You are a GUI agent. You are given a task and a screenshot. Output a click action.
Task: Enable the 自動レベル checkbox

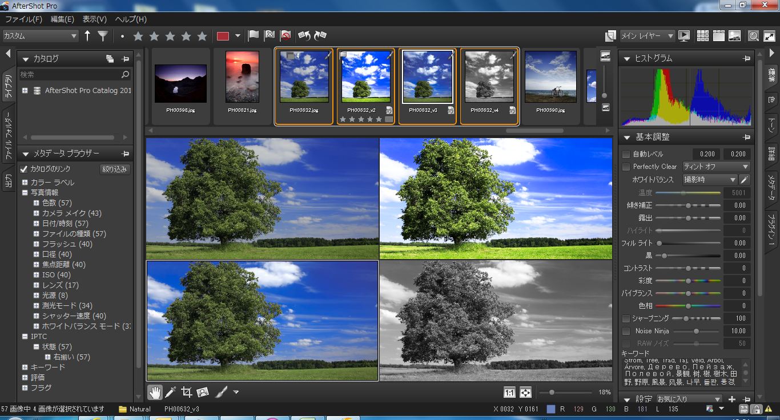tap(626, 154)
